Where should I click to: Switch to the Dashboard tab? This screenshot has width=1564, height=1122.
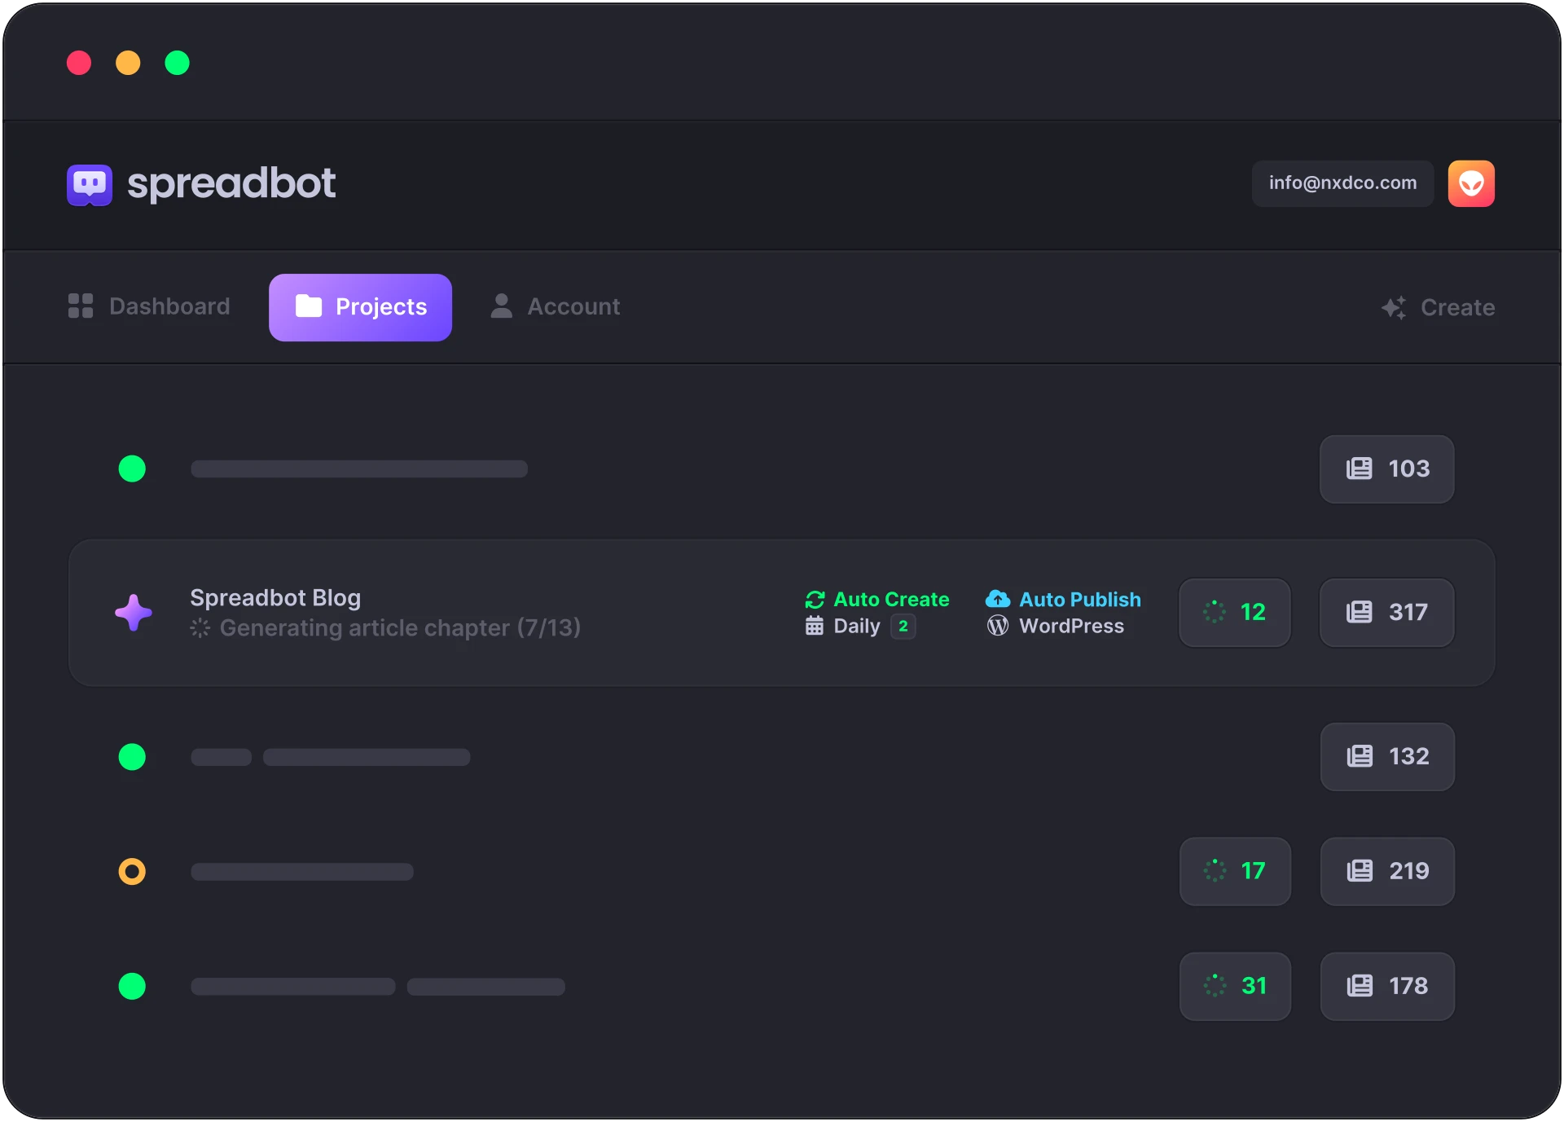pyautogui.click(x=149, y=307)
